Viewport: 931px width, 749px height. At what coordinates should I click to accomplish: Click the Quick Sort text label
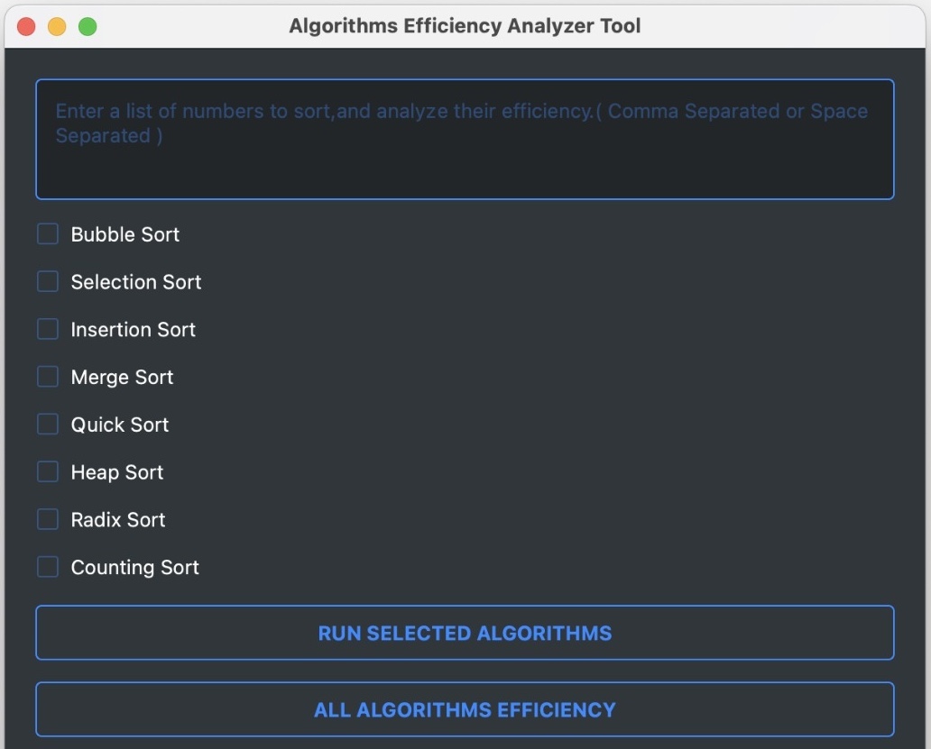pos(120,424)
